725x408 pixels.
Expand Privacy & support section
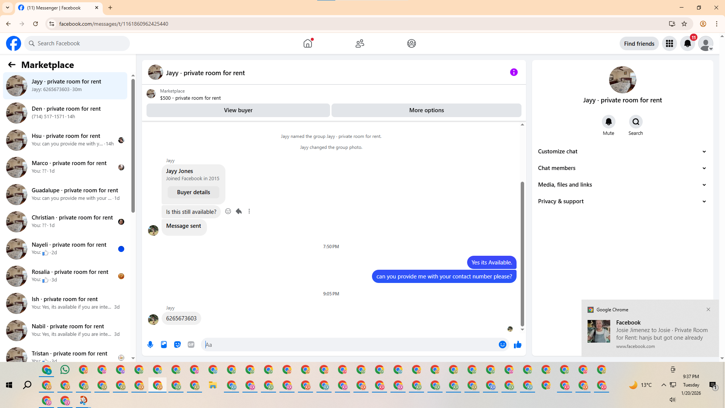pos(622,201)
